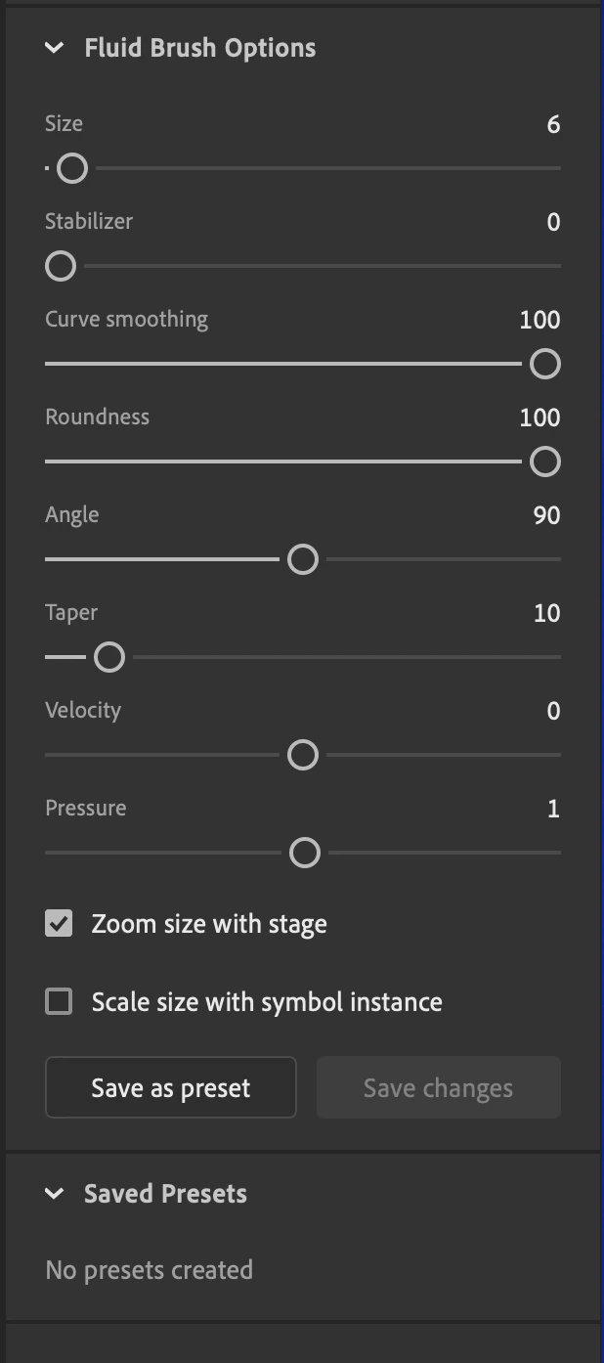Collapse the Saved Presets section
The height and width of the screenshot is (1363, 604).
click(54, 1194)
